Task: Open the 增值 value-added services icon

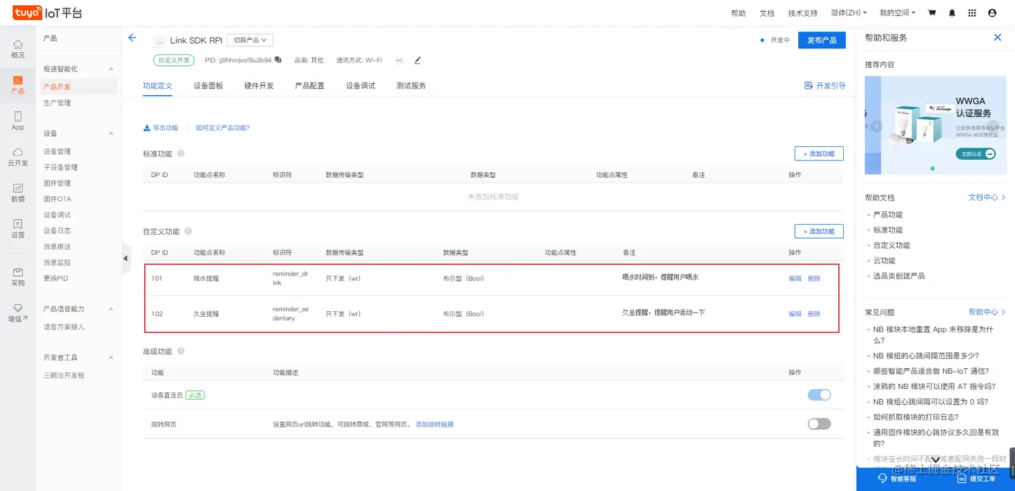Action: pos(17,313)
